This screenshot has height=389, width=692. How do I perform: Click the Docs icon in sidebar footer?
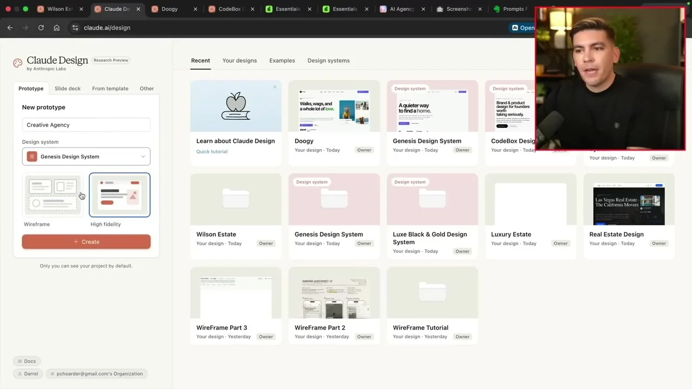click(19, 361)
